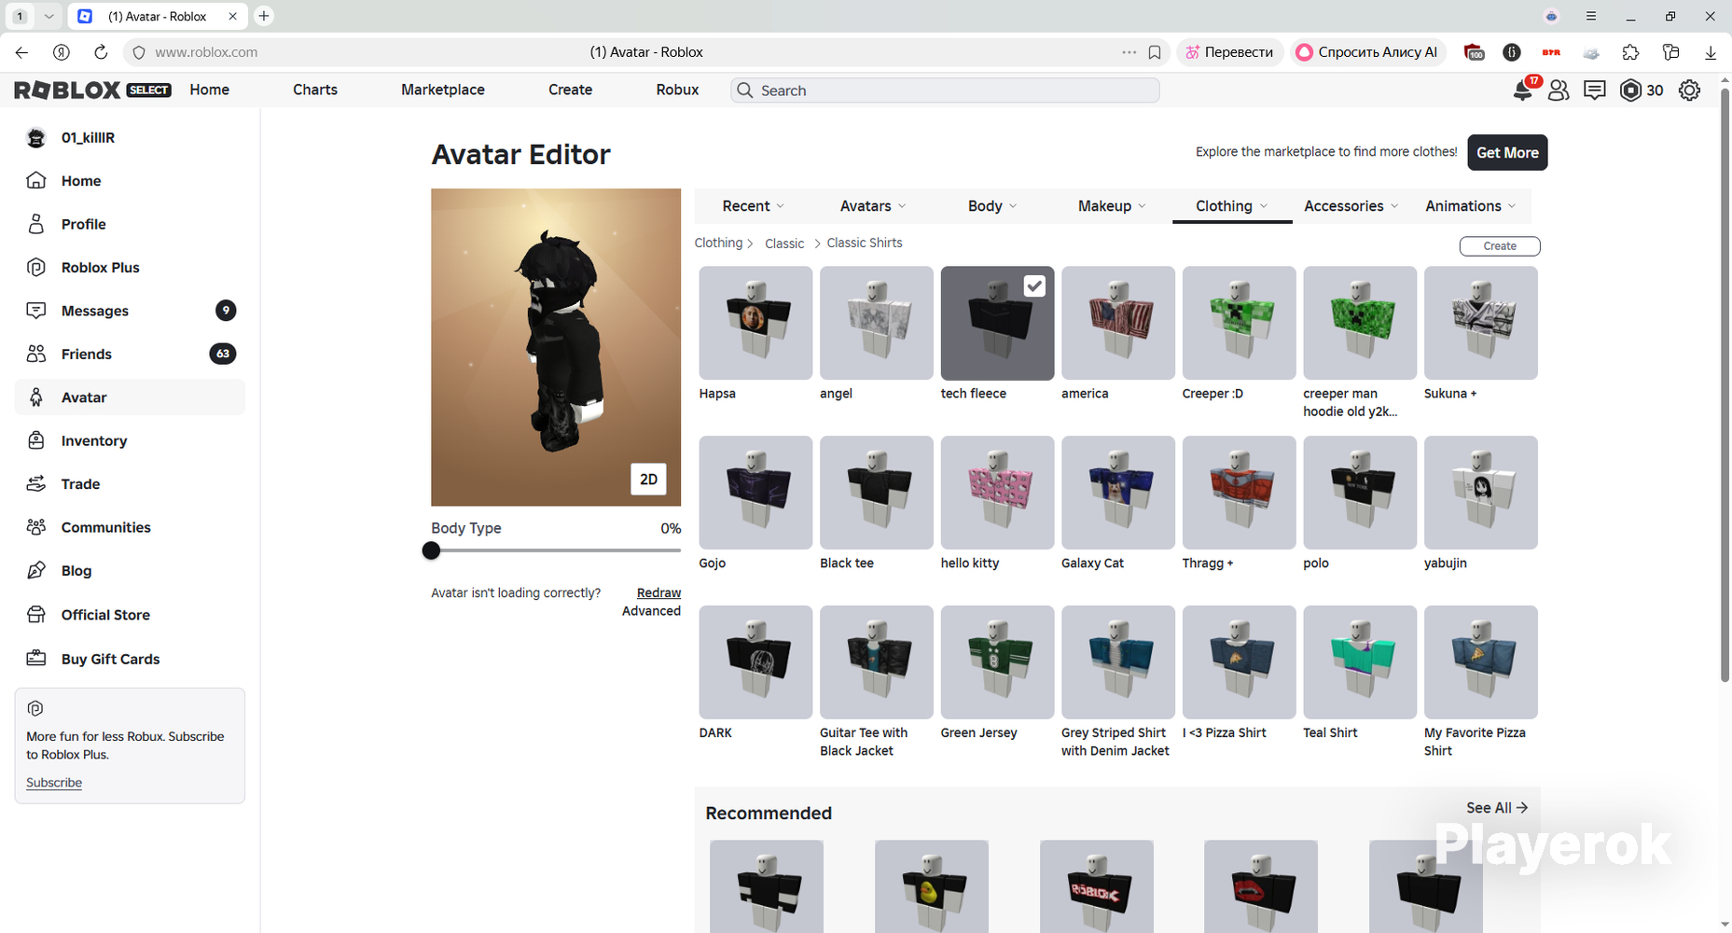Uncheck the equipped tech fleece checkmark
1732x933 pixels.
click(x=1034, y=286)
